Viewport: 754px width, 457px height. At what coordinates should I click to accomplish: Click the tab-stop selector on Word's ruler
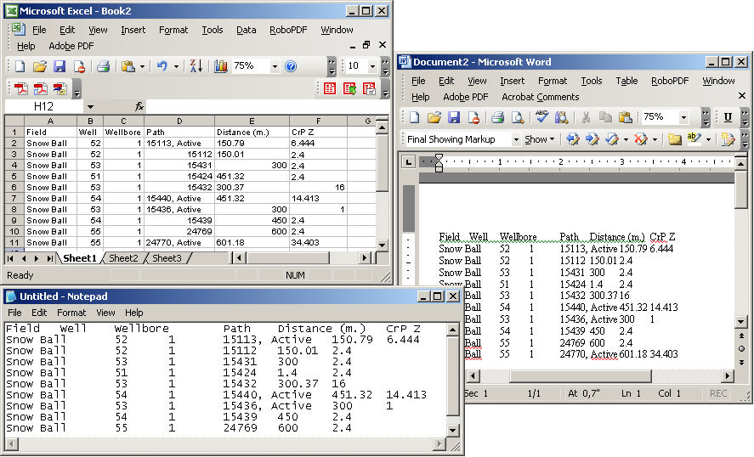pos(409,162)
